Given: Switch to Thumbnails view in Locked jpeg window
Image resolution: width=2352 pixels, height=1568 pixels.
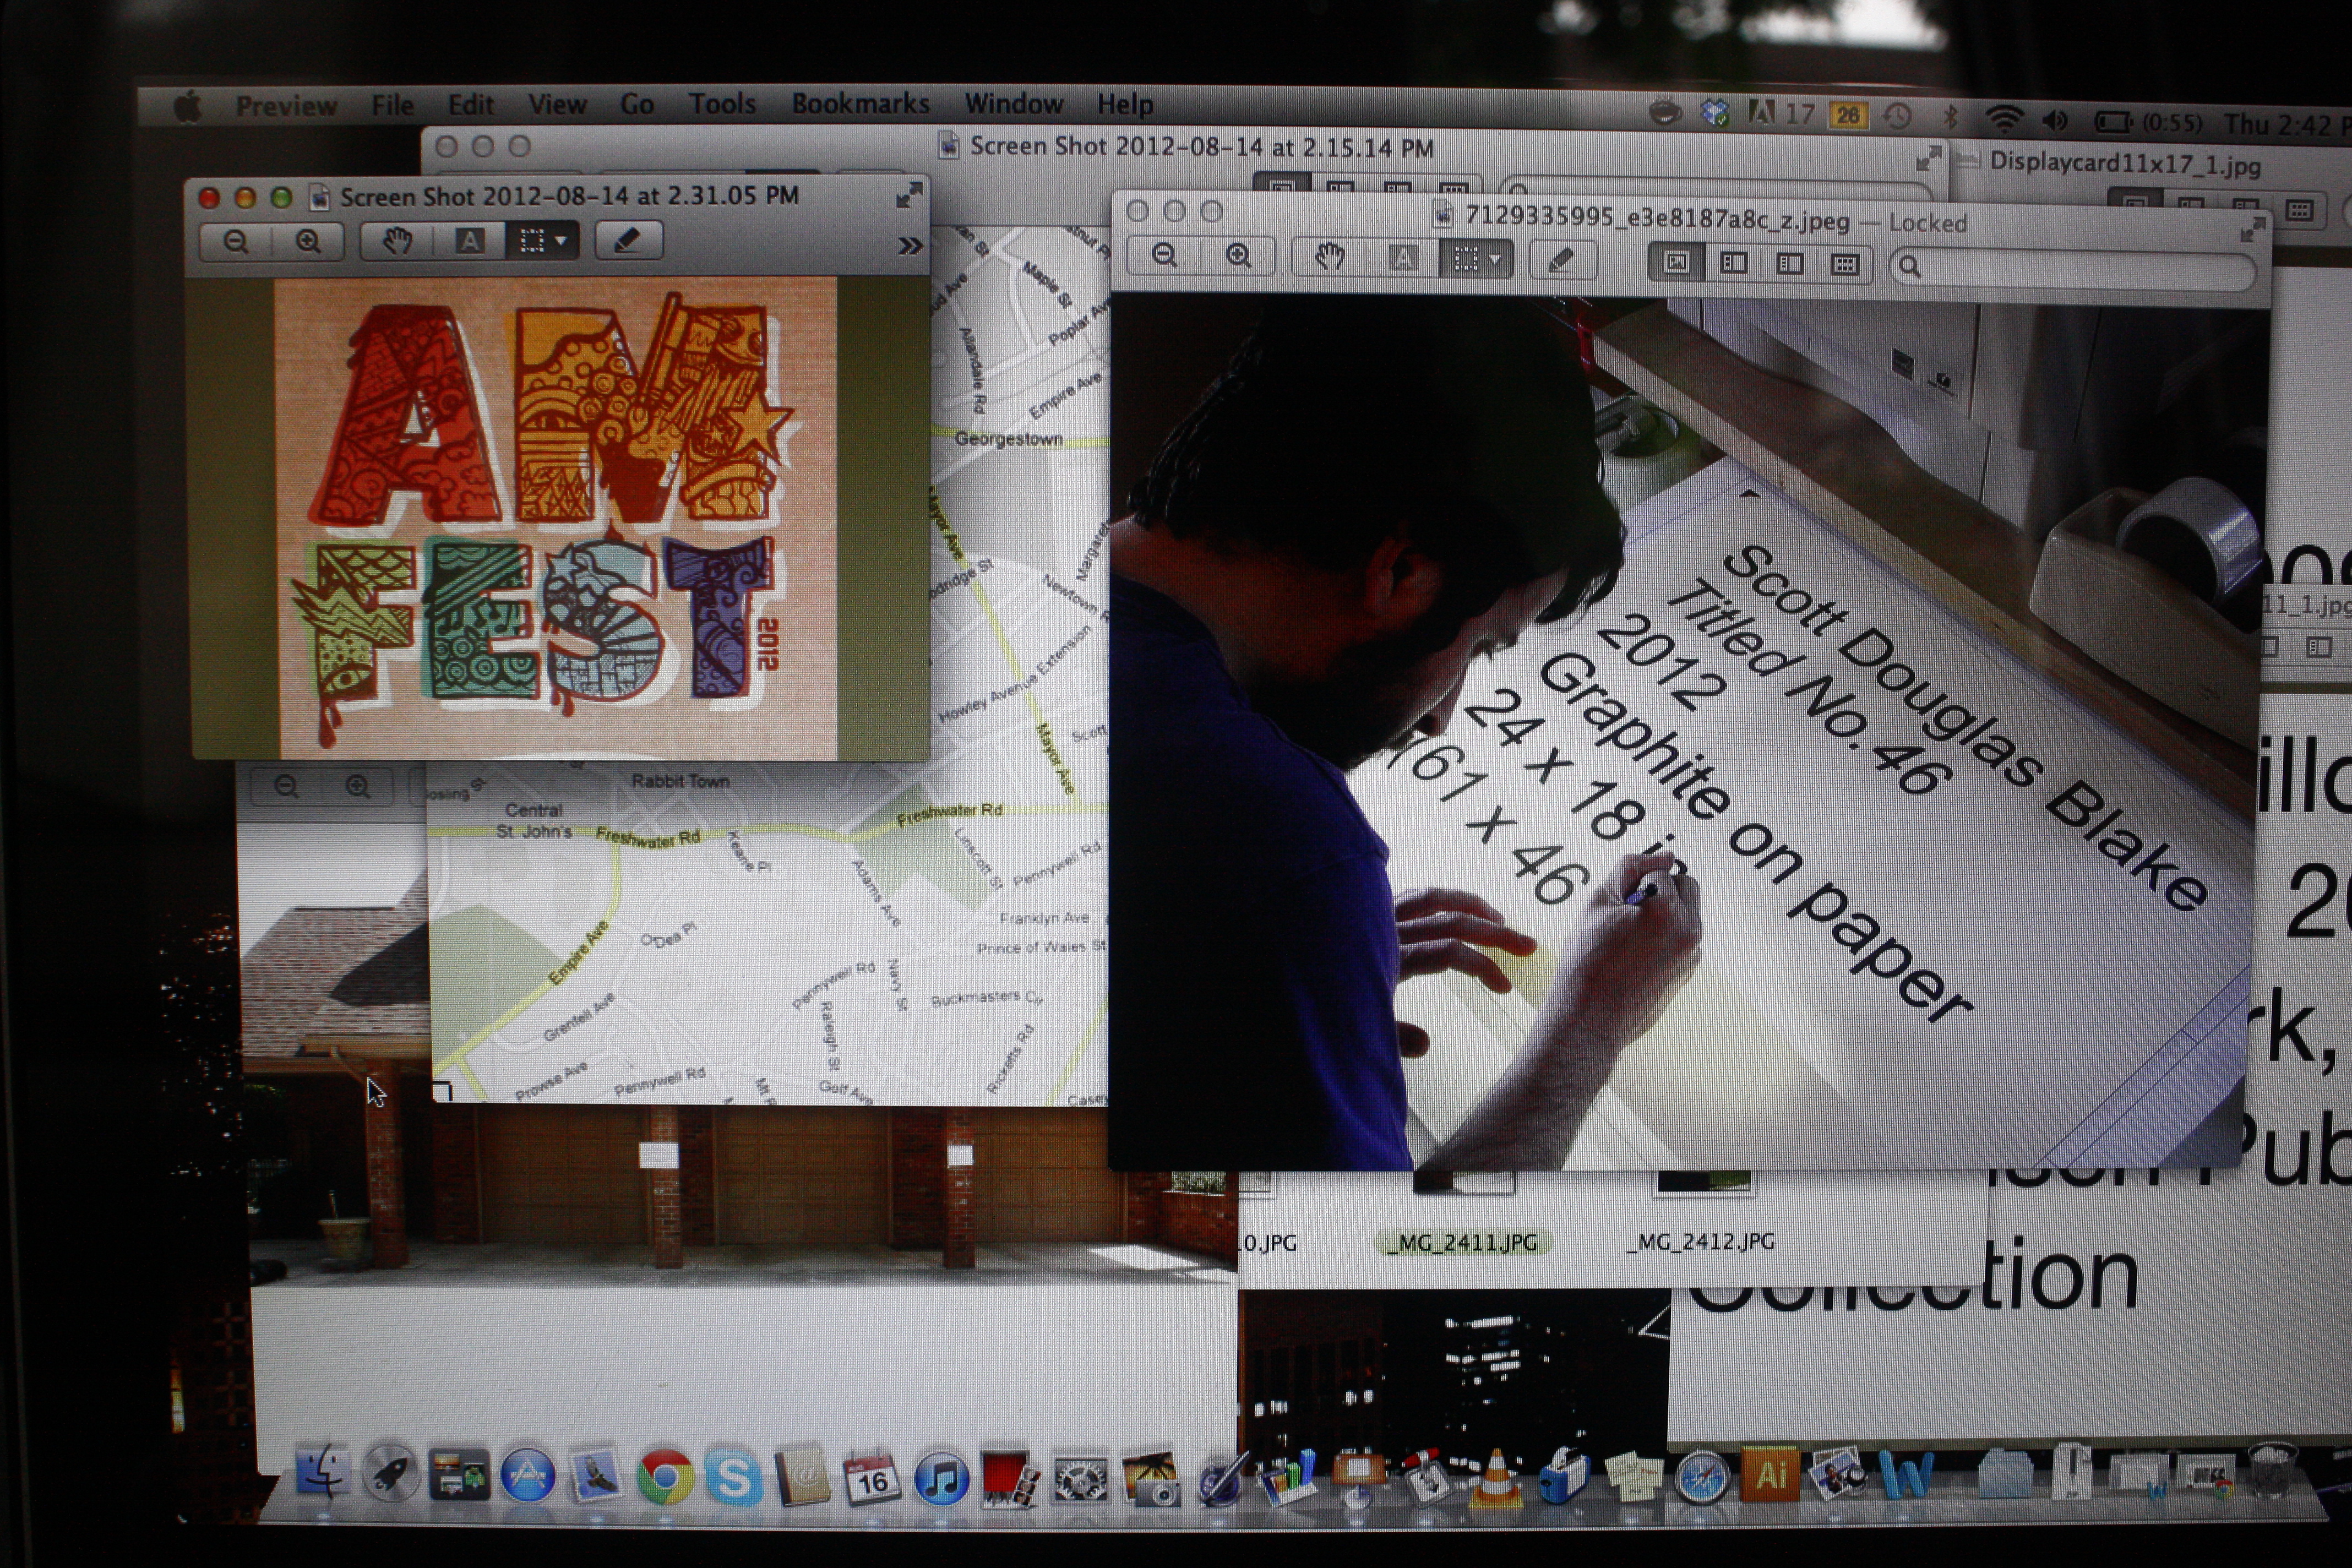Looking at the screenshot, I should pyautogui.click(x=1733, y=263).
